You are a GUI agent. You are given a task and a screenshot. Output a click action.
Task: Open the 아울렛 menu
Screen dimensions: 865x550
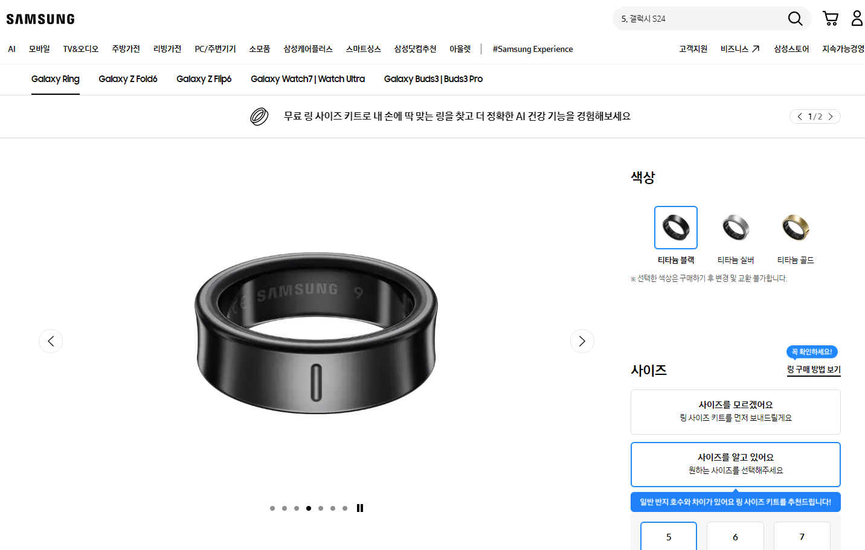coord(460,49)
